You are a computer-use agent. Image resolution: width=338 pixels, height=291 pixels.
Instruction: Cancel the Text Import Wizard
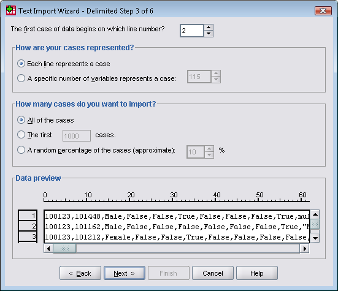212,273
